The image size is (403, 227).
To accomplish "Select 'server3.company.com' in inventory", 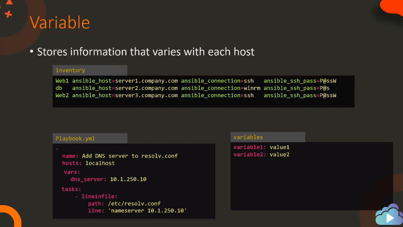I will tap(146, 95).
